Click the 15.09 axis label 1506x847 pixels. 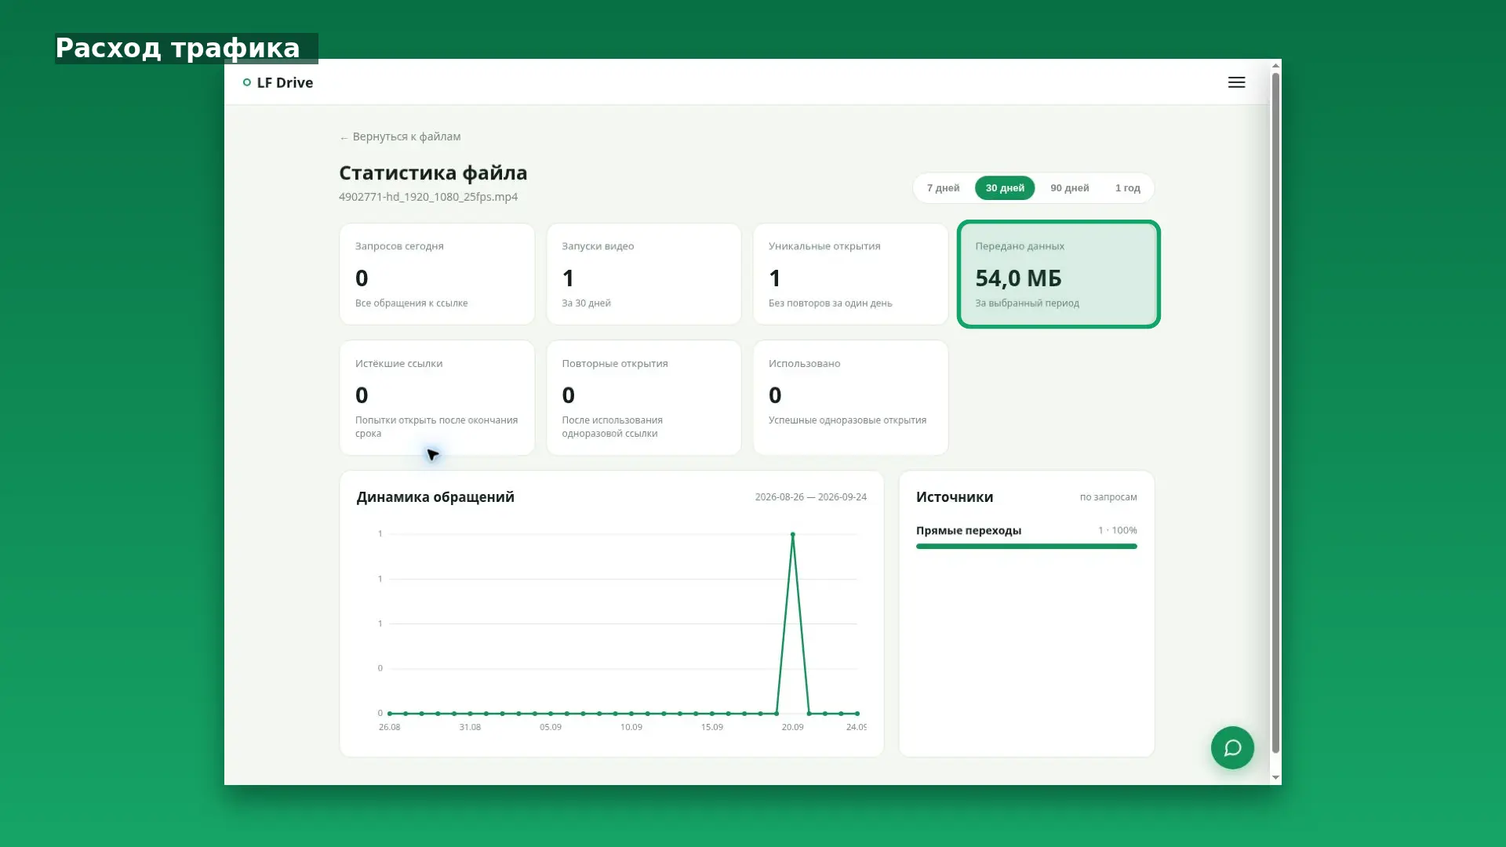click(711, 727)
